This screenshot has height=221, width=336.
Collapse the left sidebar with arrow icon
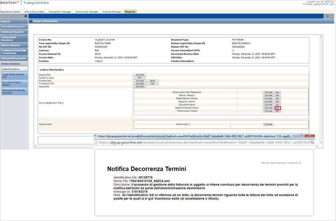click(x=26, y=16)
